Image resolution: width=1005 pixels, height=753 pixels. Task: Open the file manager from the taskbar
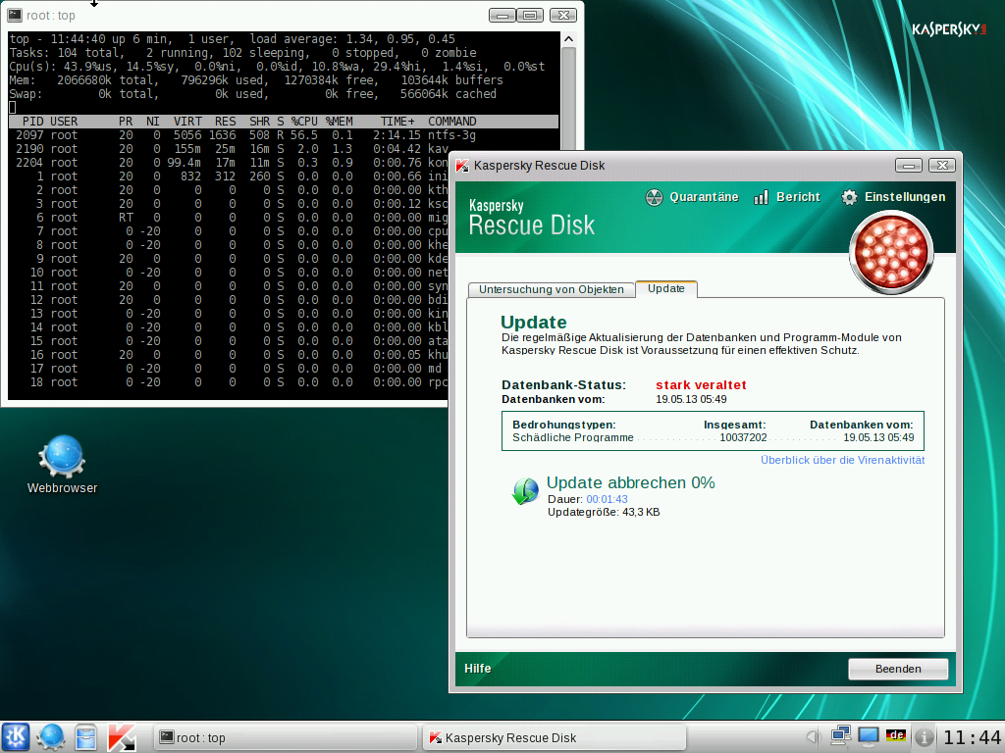(86, 737)
